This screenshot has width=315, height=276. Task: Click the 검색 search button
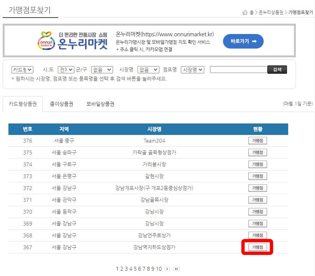coord(277,70)
